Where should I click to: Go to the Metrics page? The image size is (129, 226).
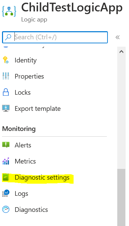click(25, 161)
